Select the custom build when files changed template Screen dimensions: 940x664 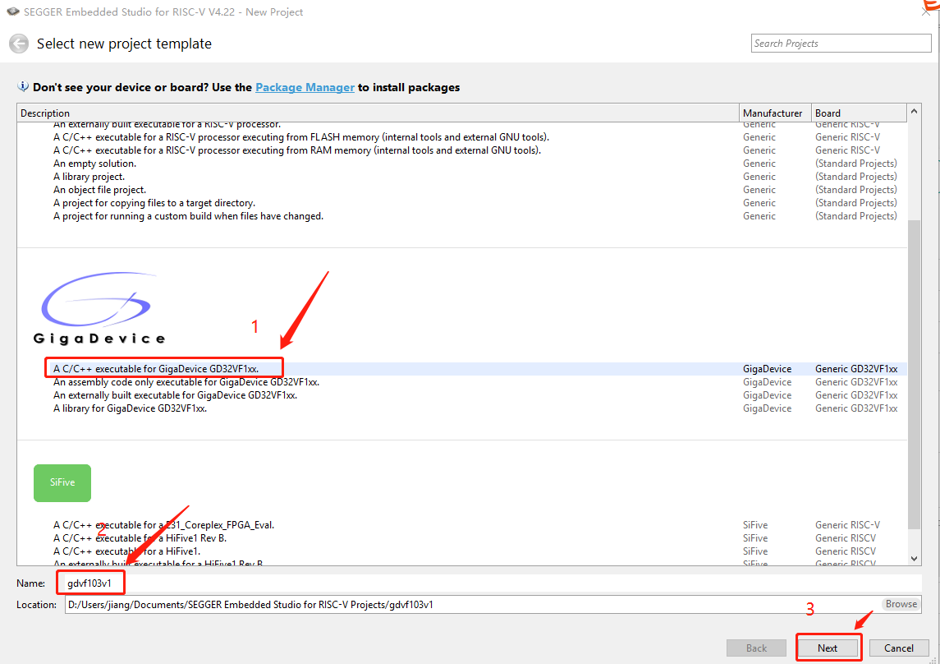461,216
